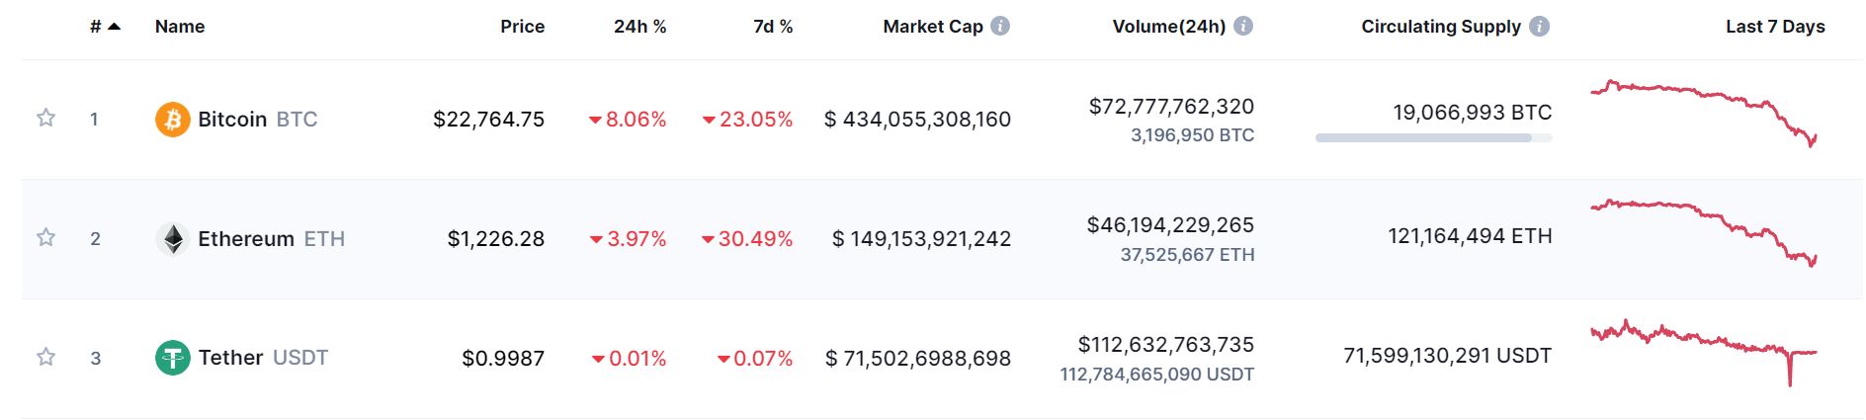
Task: Toggle the Ethereum watchlist star
Action: (x=45, y=238)
